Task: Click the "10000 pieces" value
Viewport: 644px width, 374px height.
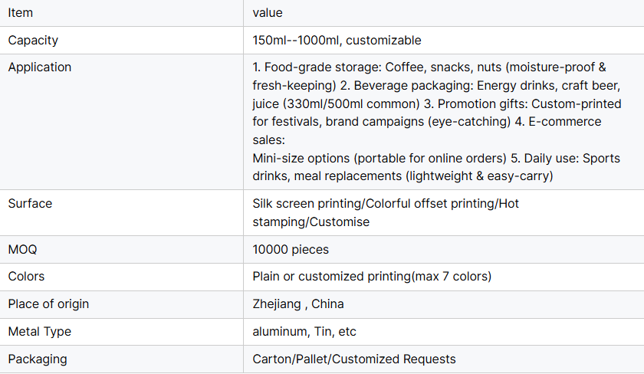Action: (x=291, y=250)
